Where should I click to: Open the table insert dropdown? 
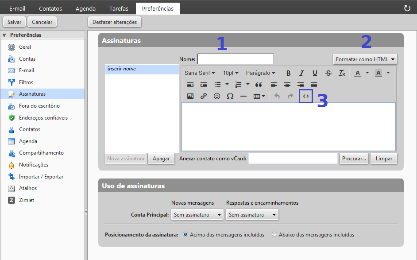(259, 96)
